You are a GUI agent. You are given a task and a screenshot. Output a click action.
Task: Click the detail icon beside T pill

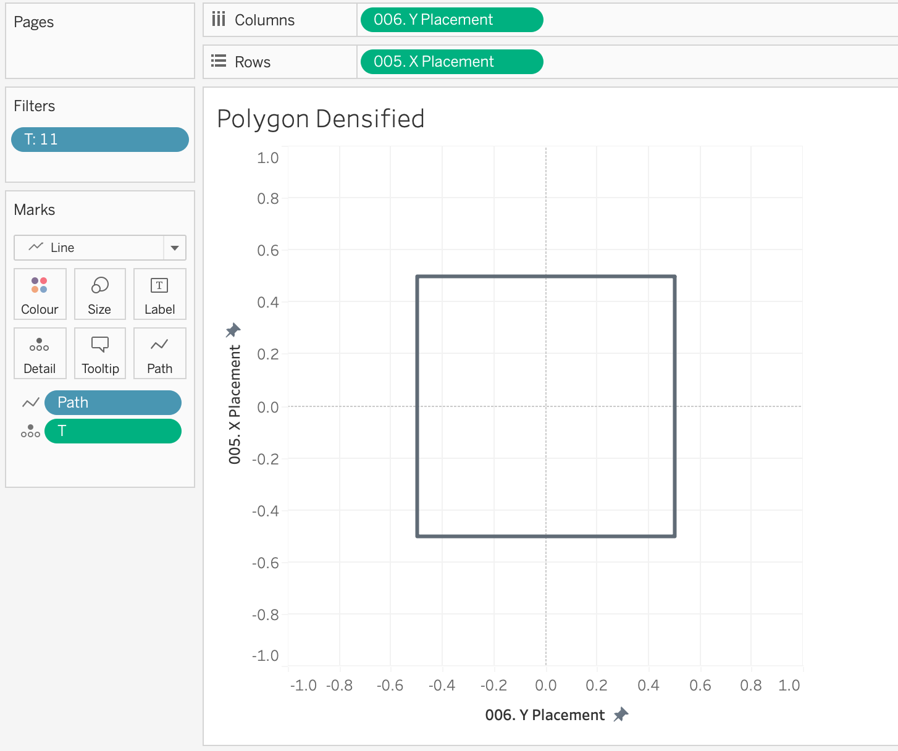pyautogui.click(x=30, y=431)
